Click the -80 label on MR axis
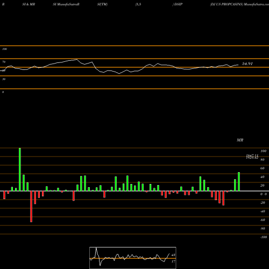The height and width of the screenshot is (269, 269). pos(263,229)
